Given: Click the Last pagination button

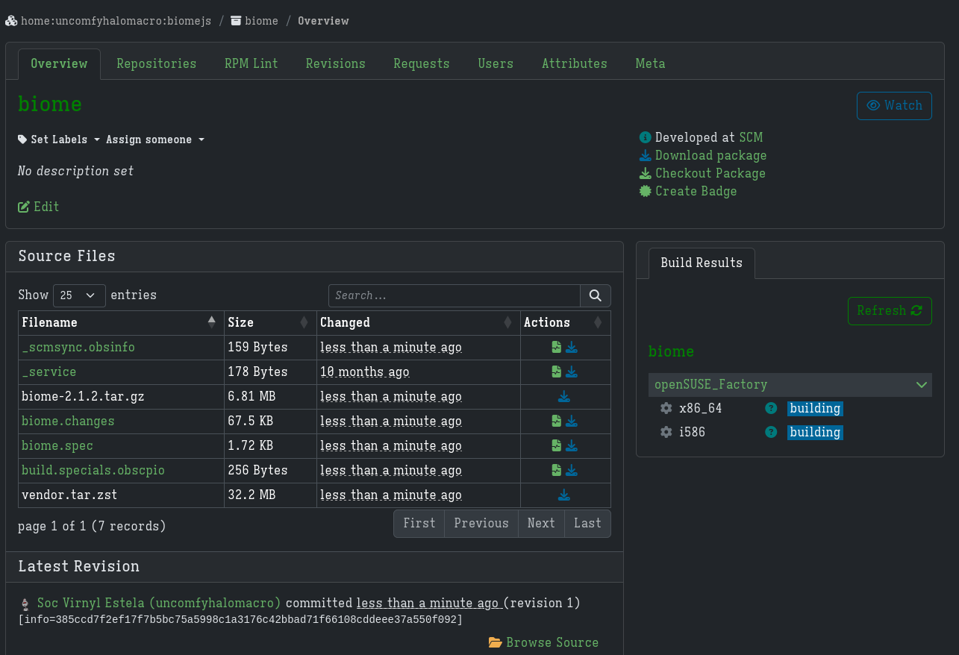Looking at the screenshot, I should [587, 523].
